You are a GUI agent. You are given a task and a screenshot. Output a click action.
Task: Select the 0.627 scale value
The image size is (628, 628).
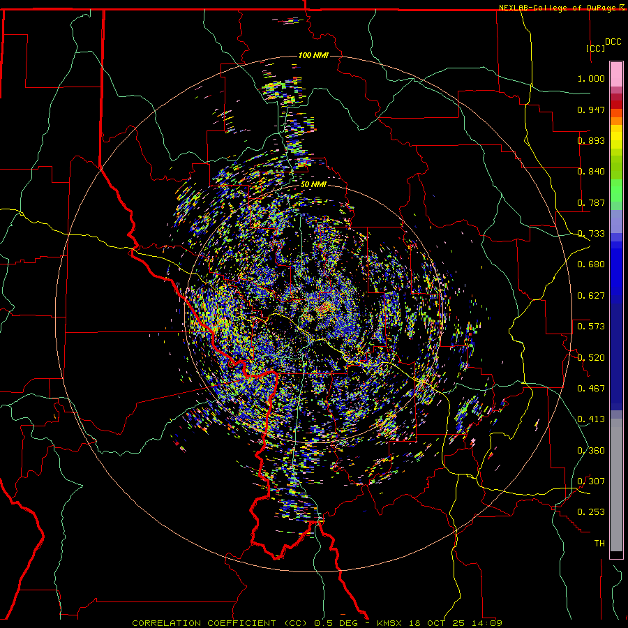[591, 296]
